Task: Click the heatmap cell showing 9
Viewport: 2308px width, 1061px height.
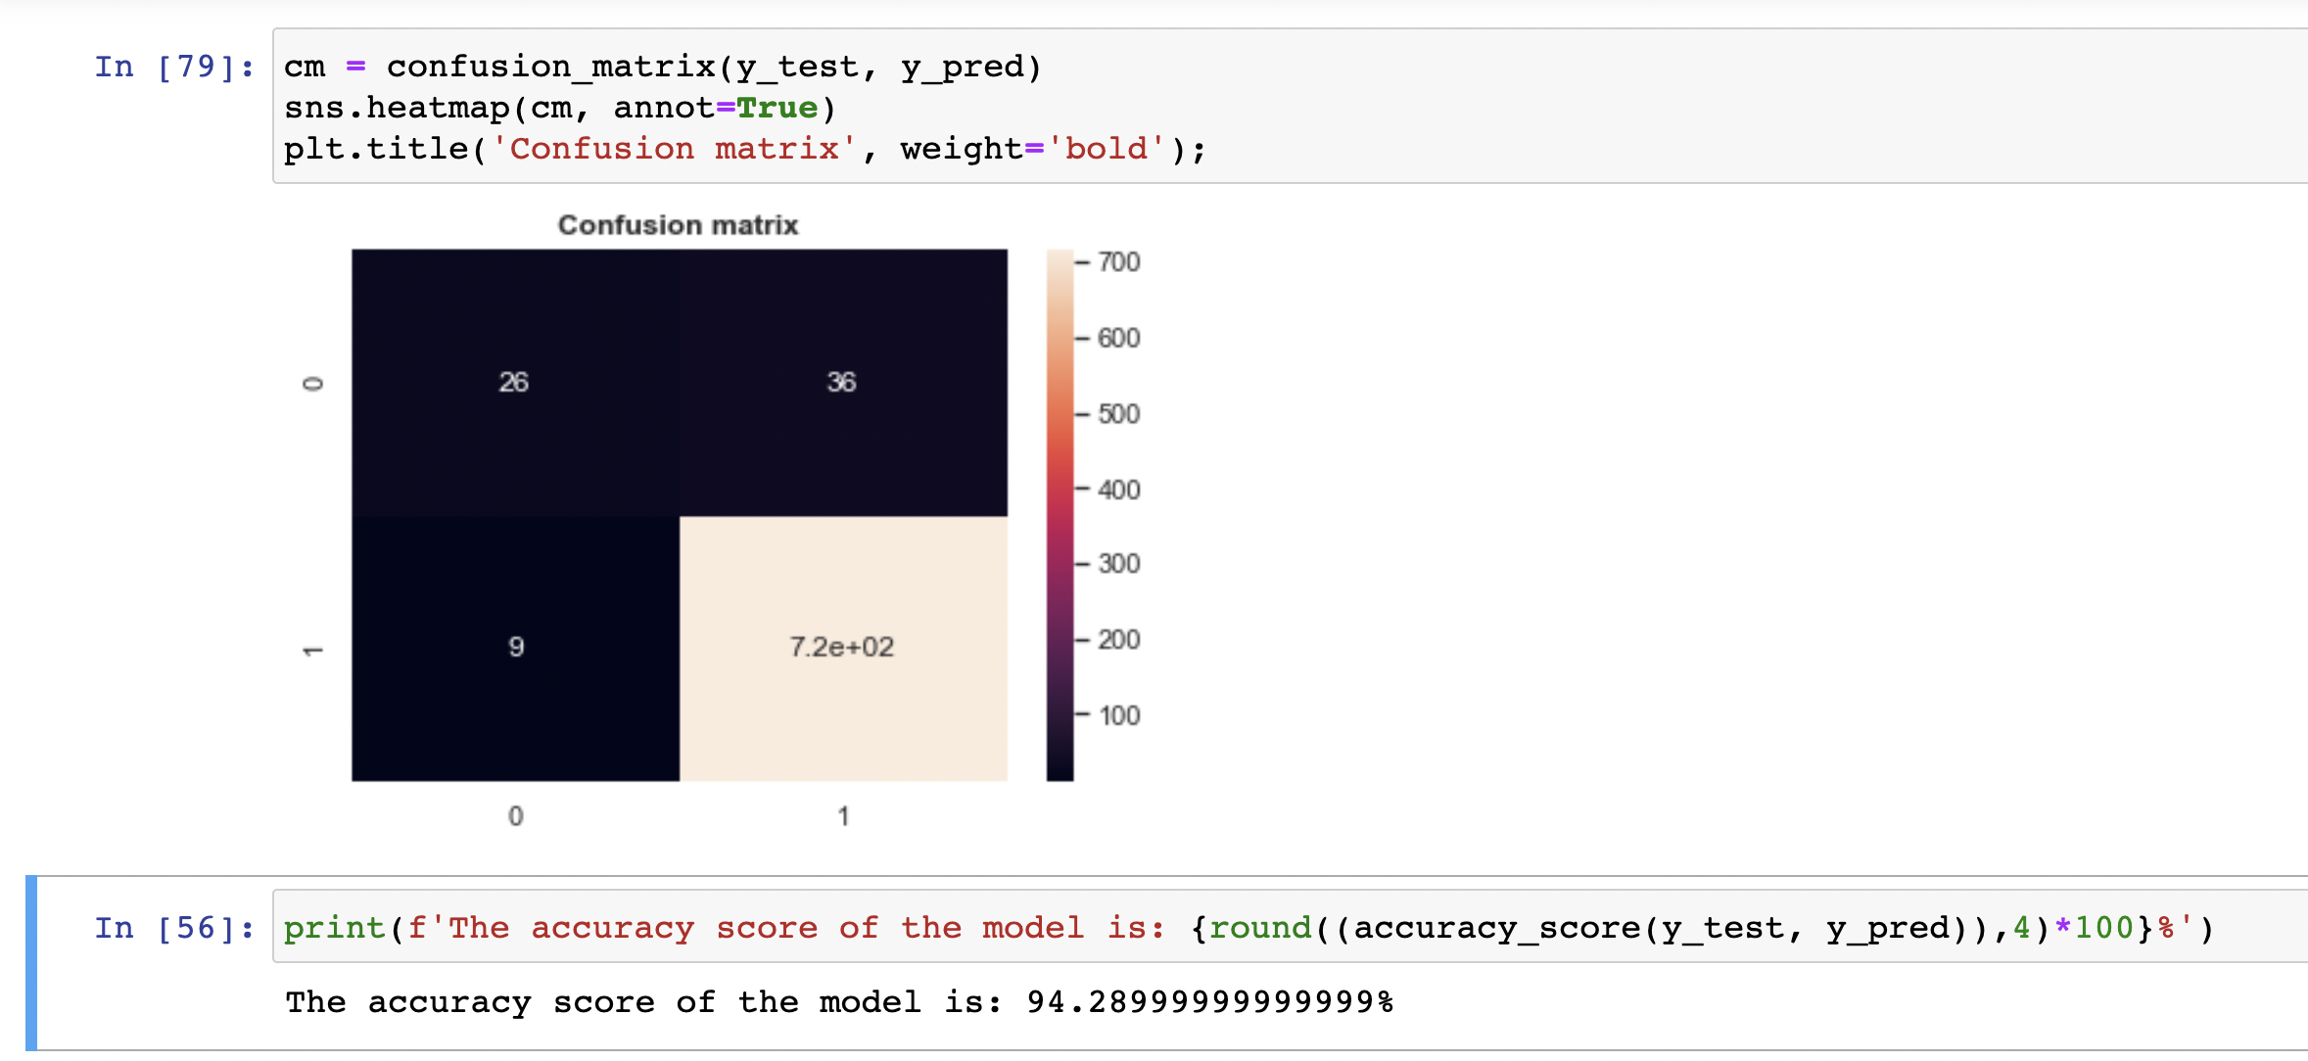Action: (x=514, y=647)
